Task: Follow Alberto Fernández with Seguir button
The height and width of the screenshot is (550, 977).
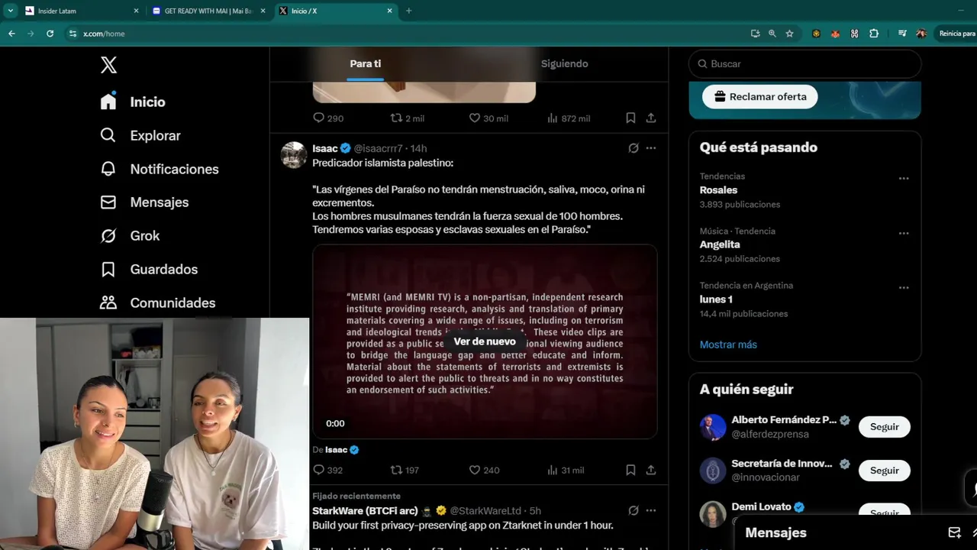Action: tap(885, 427)
